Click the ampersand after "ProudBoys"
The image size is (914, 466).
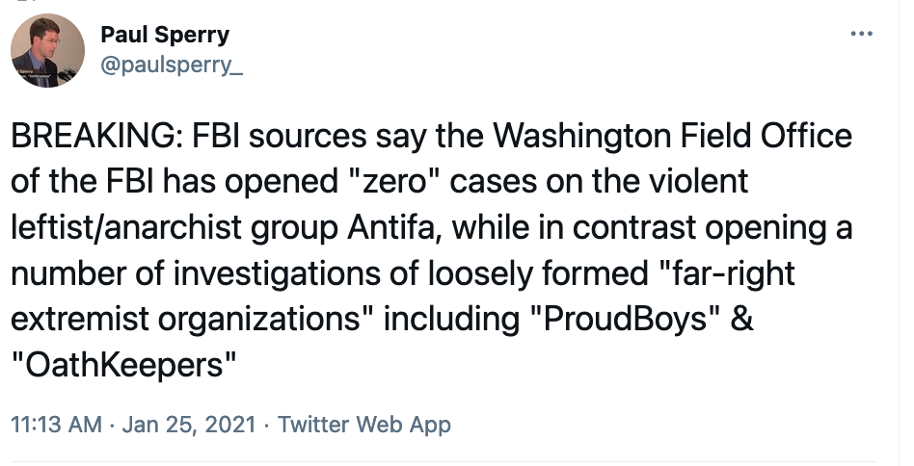click(742, 320)
